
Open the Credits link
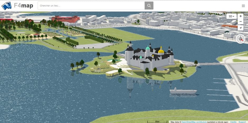[x=233, y=122]
